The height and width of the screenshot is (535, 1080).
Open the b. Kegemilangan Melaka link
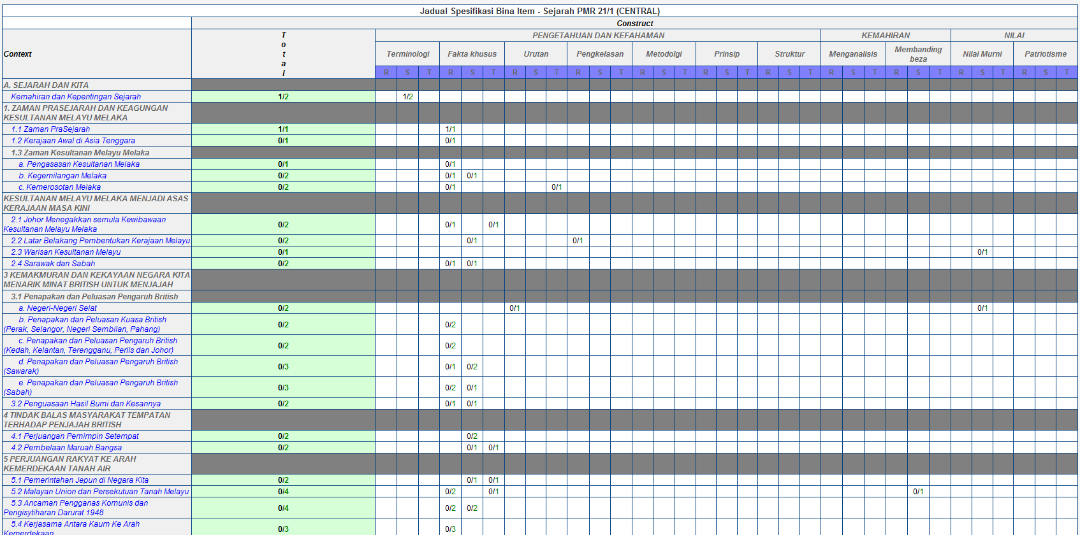pyautogui.click(x=62, y=176)
